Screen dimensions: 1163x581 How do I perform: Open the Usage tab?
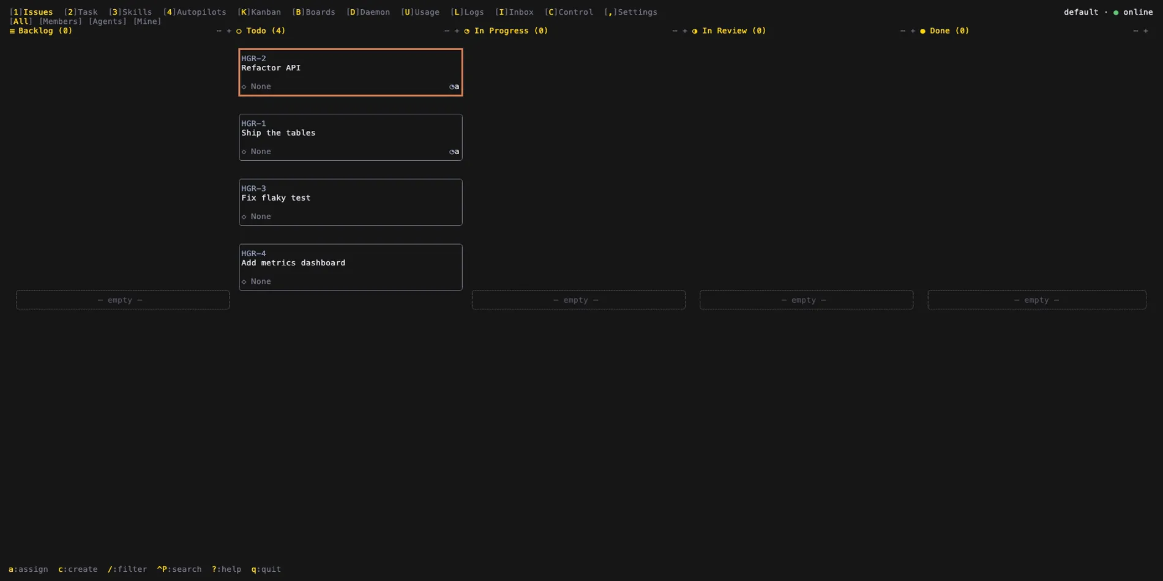[421, 12]
